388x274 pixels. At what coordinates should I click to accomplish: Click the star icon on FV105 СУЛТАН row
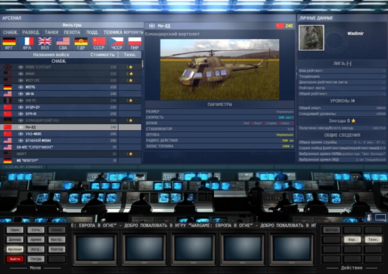[131, 67]
